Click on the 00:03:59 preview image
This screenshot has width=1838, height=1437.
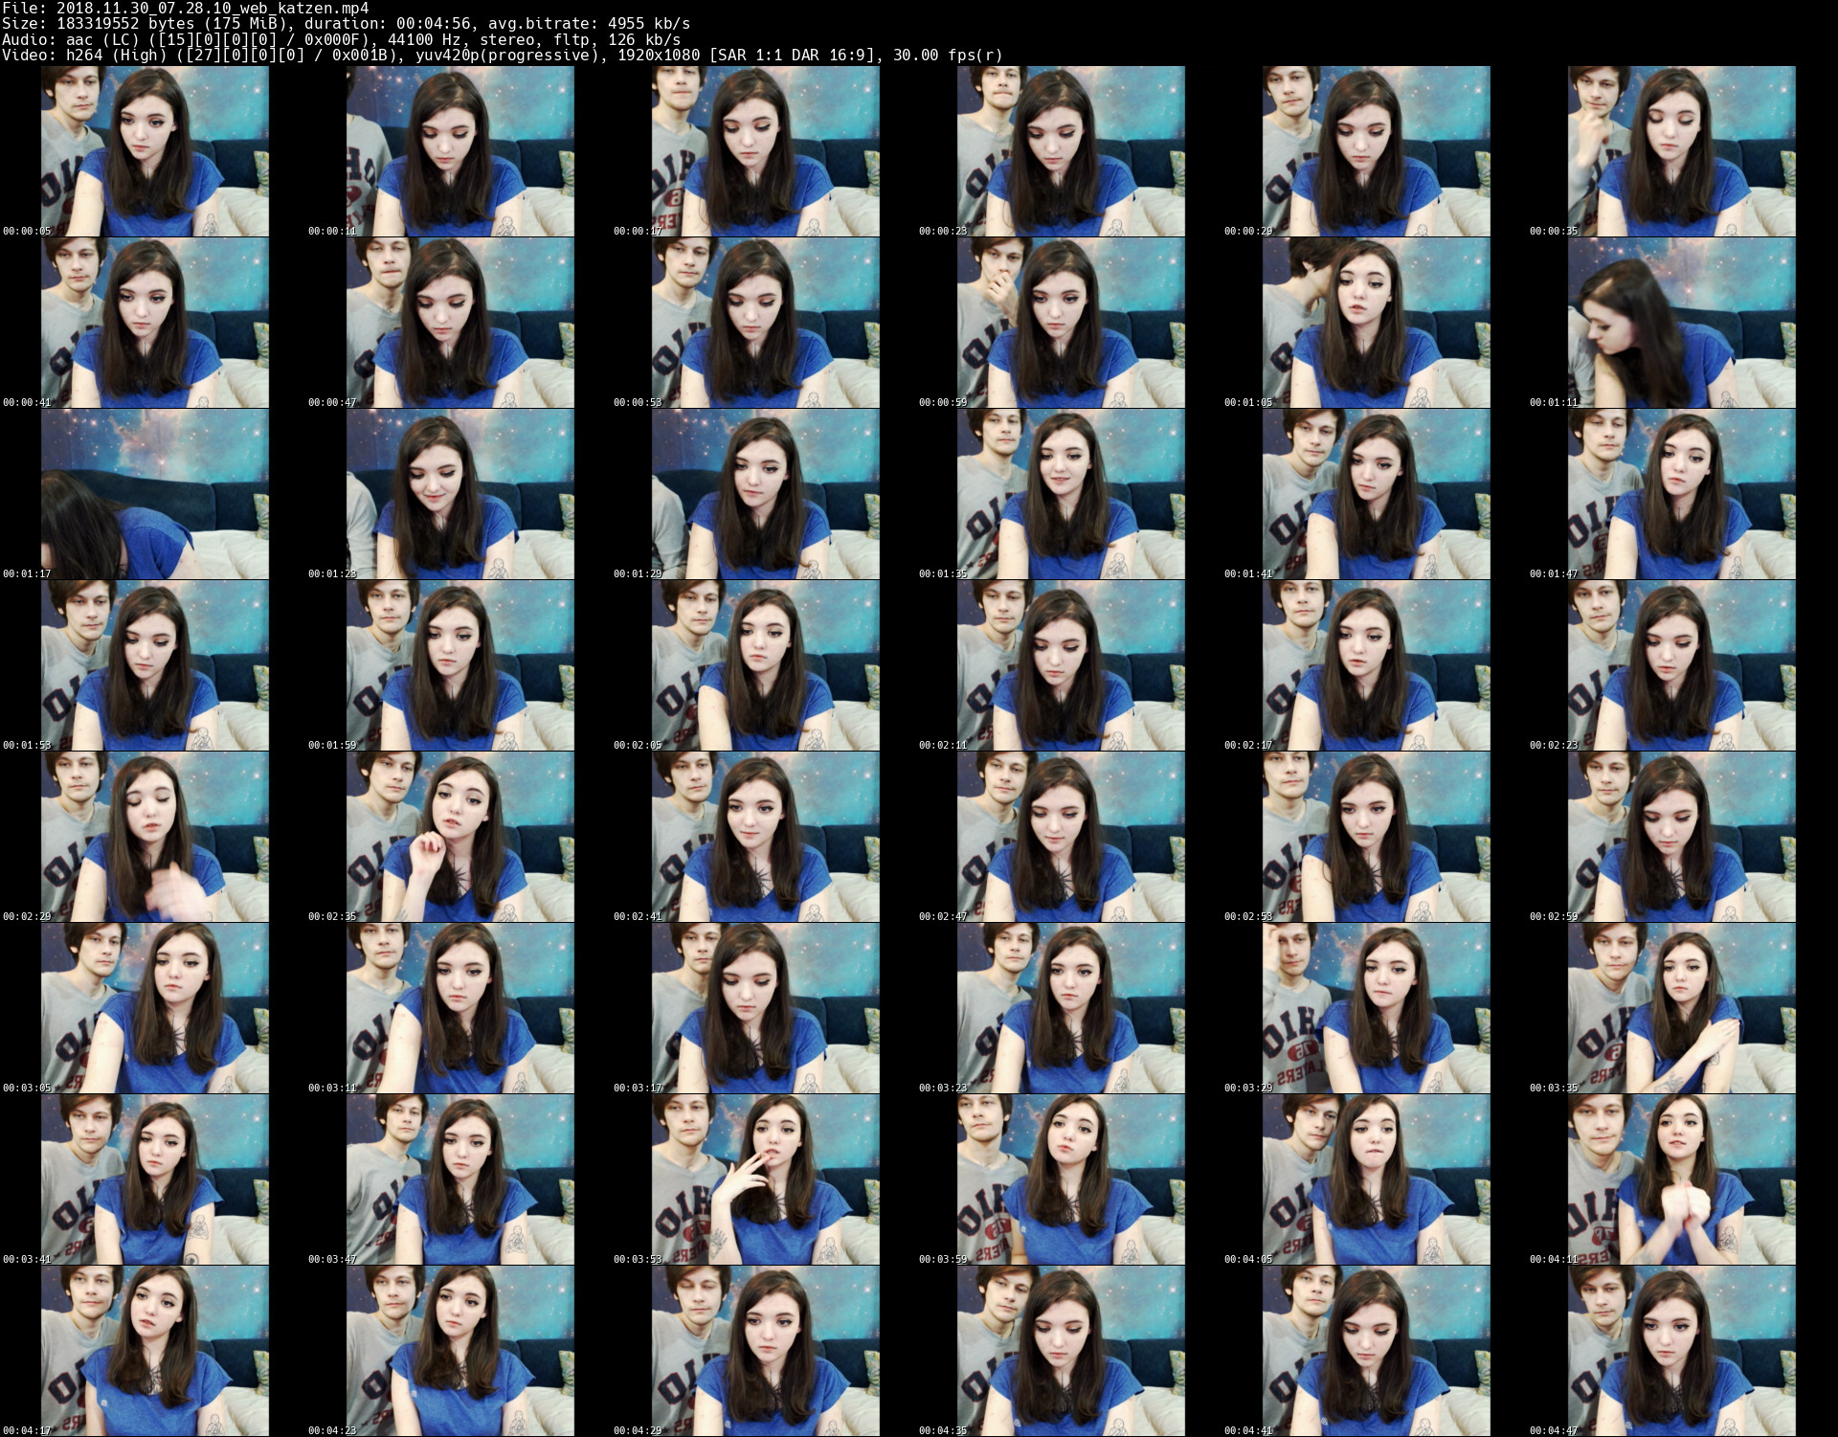pos(1070,1179)
